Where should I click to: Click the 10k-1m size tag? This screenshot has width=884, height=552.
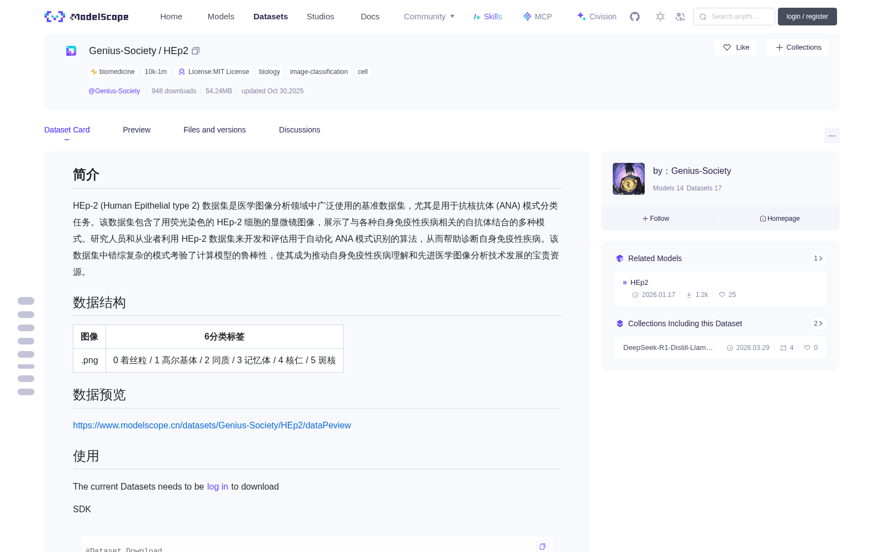point(156,72)
